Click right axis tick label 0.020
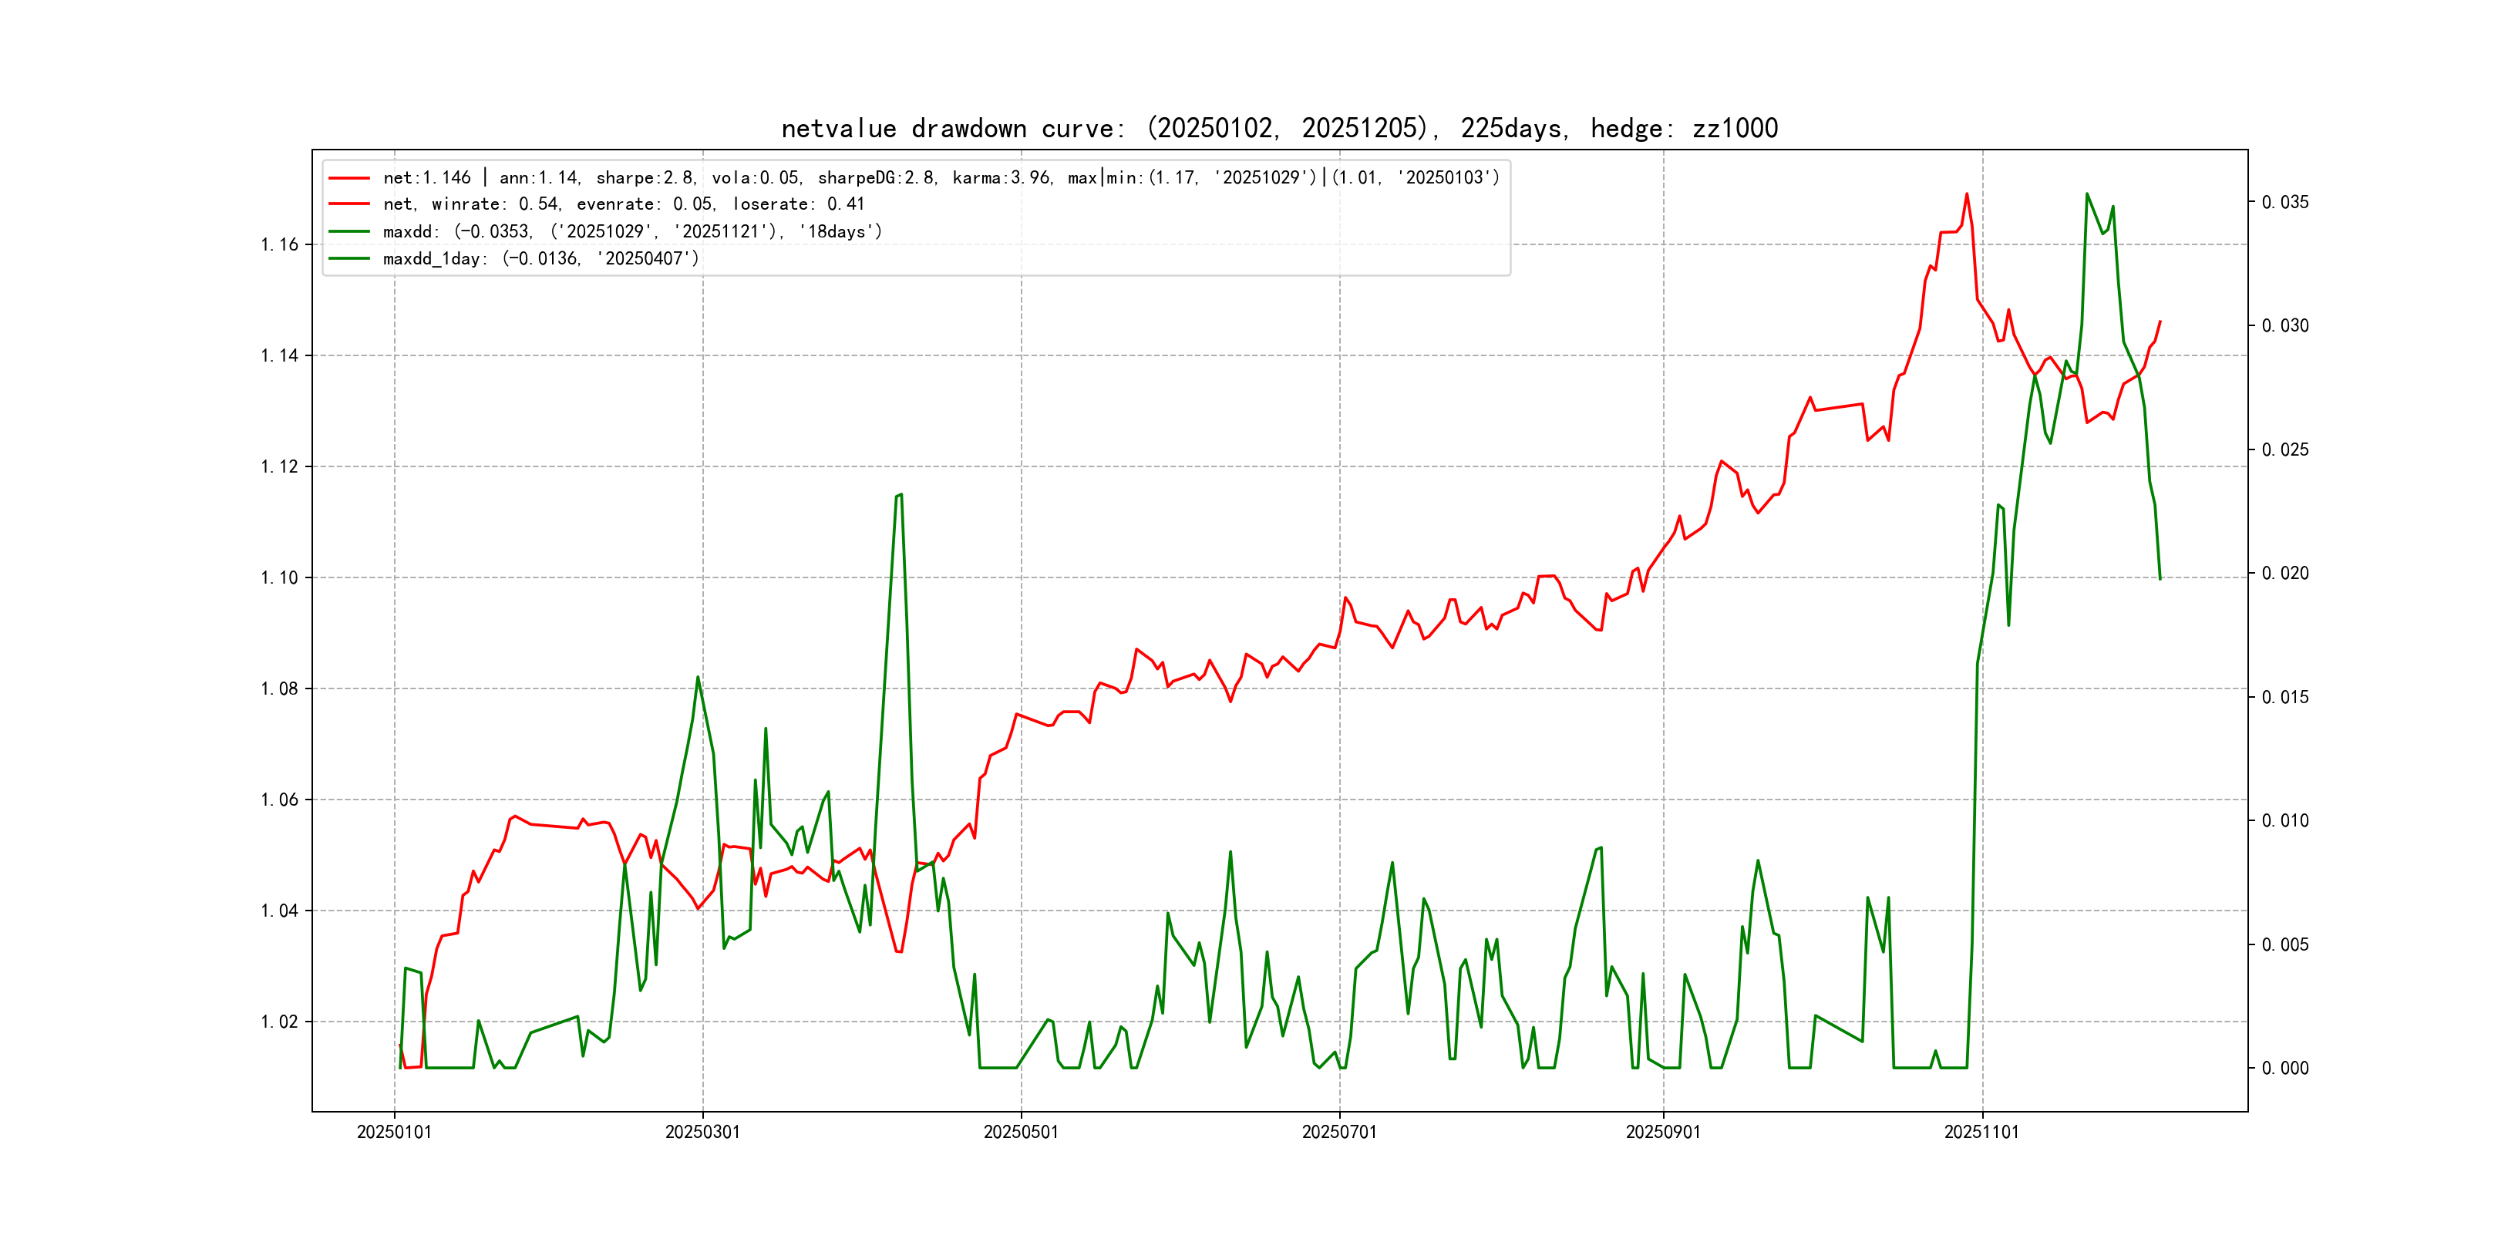The width and height of the screenshot is (2498, 1249). coord(2284,573)
